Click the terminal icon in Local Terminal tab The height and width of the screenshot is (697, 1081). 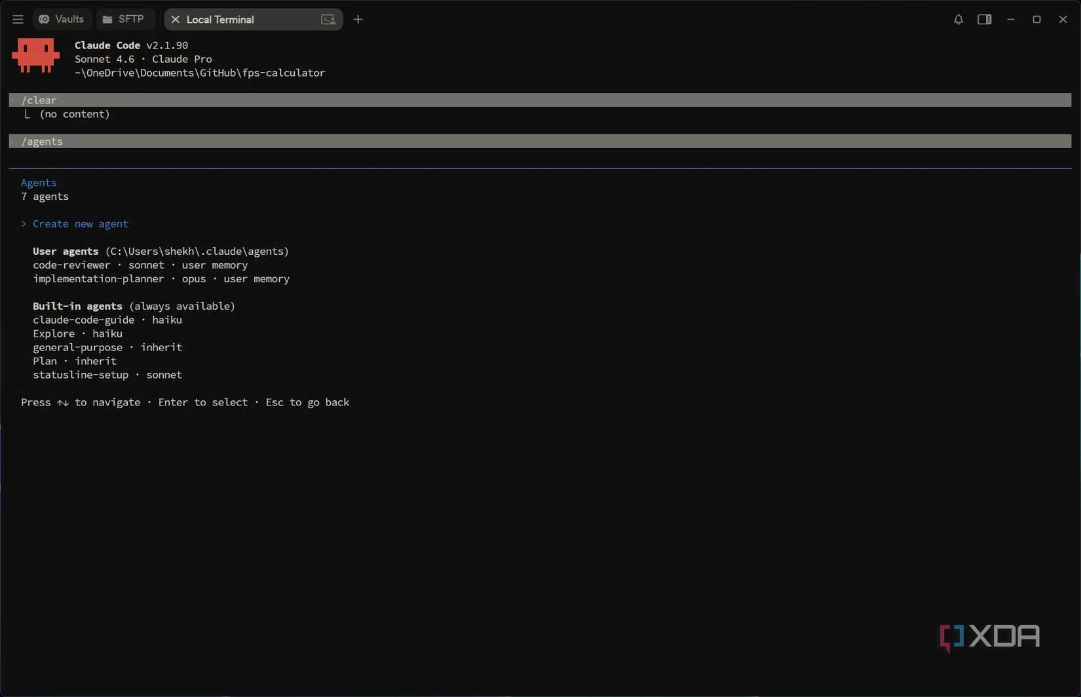tap(328, 20)
